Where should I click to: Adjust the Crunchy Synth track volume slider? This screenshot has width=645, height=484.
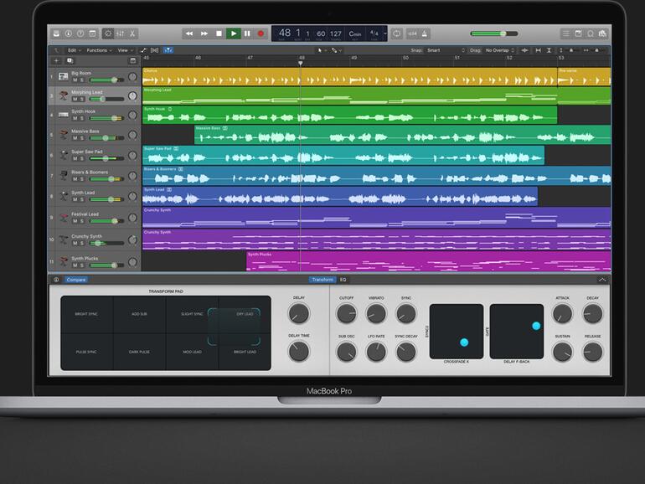pyautogui.click(x=106, y=244)
